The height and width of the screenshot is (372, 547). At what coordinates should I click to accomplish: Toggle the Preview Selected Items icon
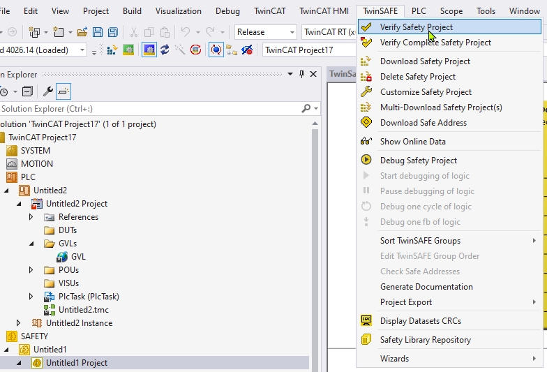tap(63, 91)
